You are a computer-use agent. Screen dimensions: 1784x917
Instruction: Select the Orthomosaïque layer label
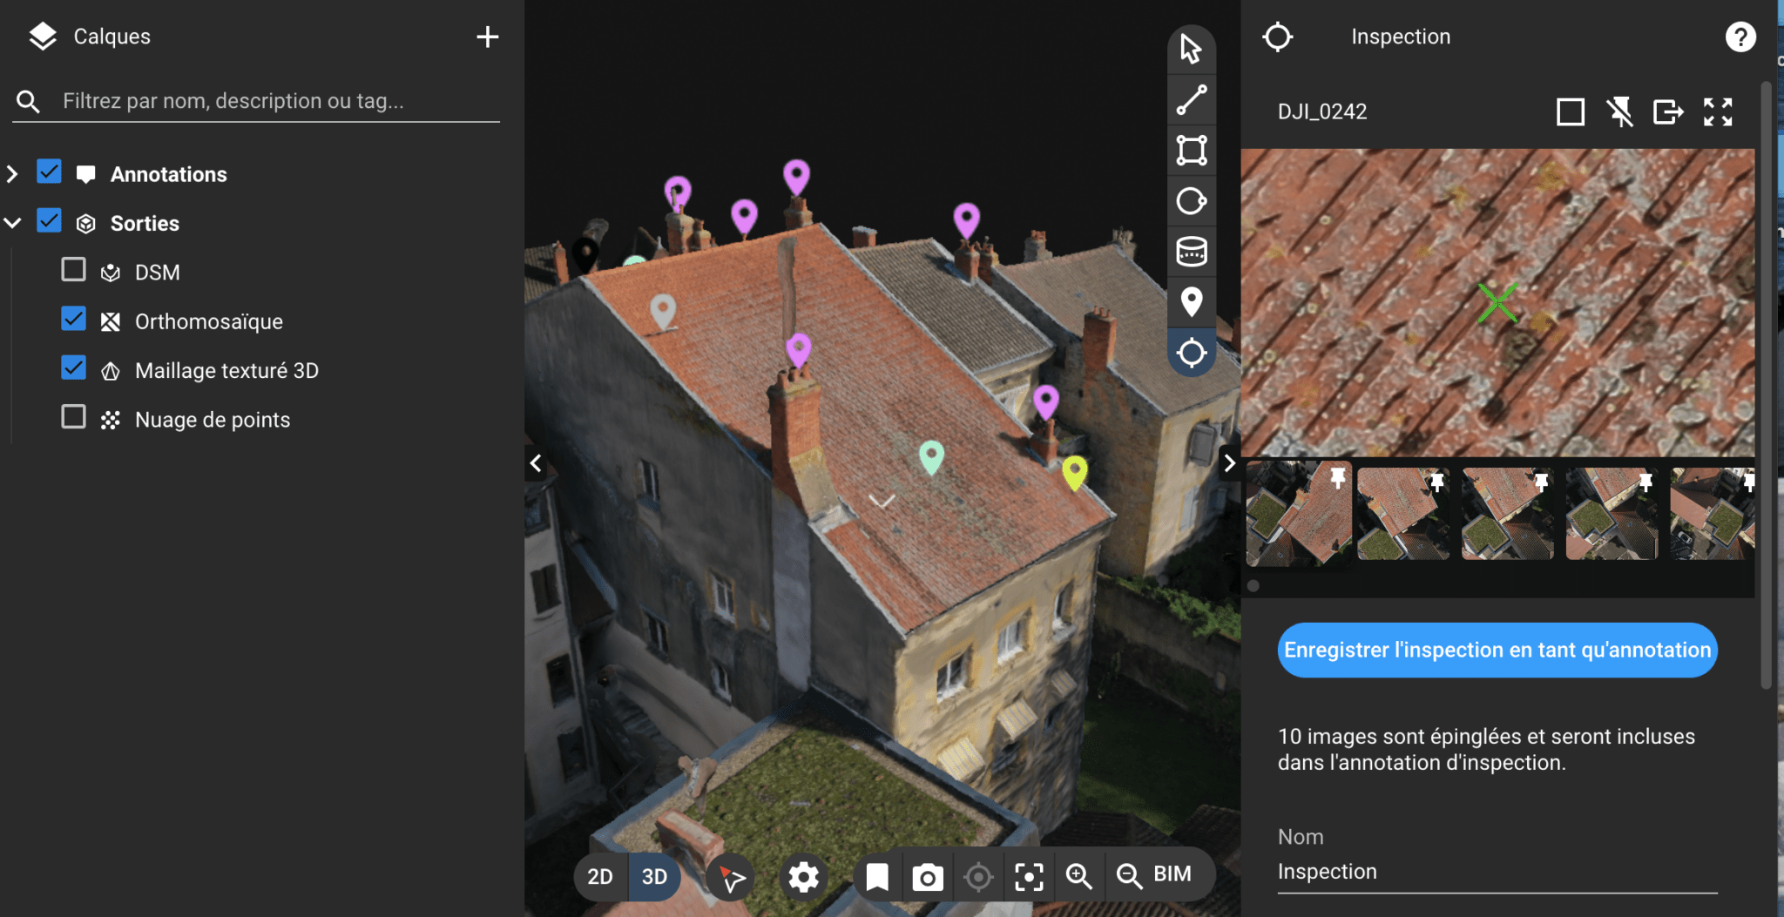click(x=209, y=321)
